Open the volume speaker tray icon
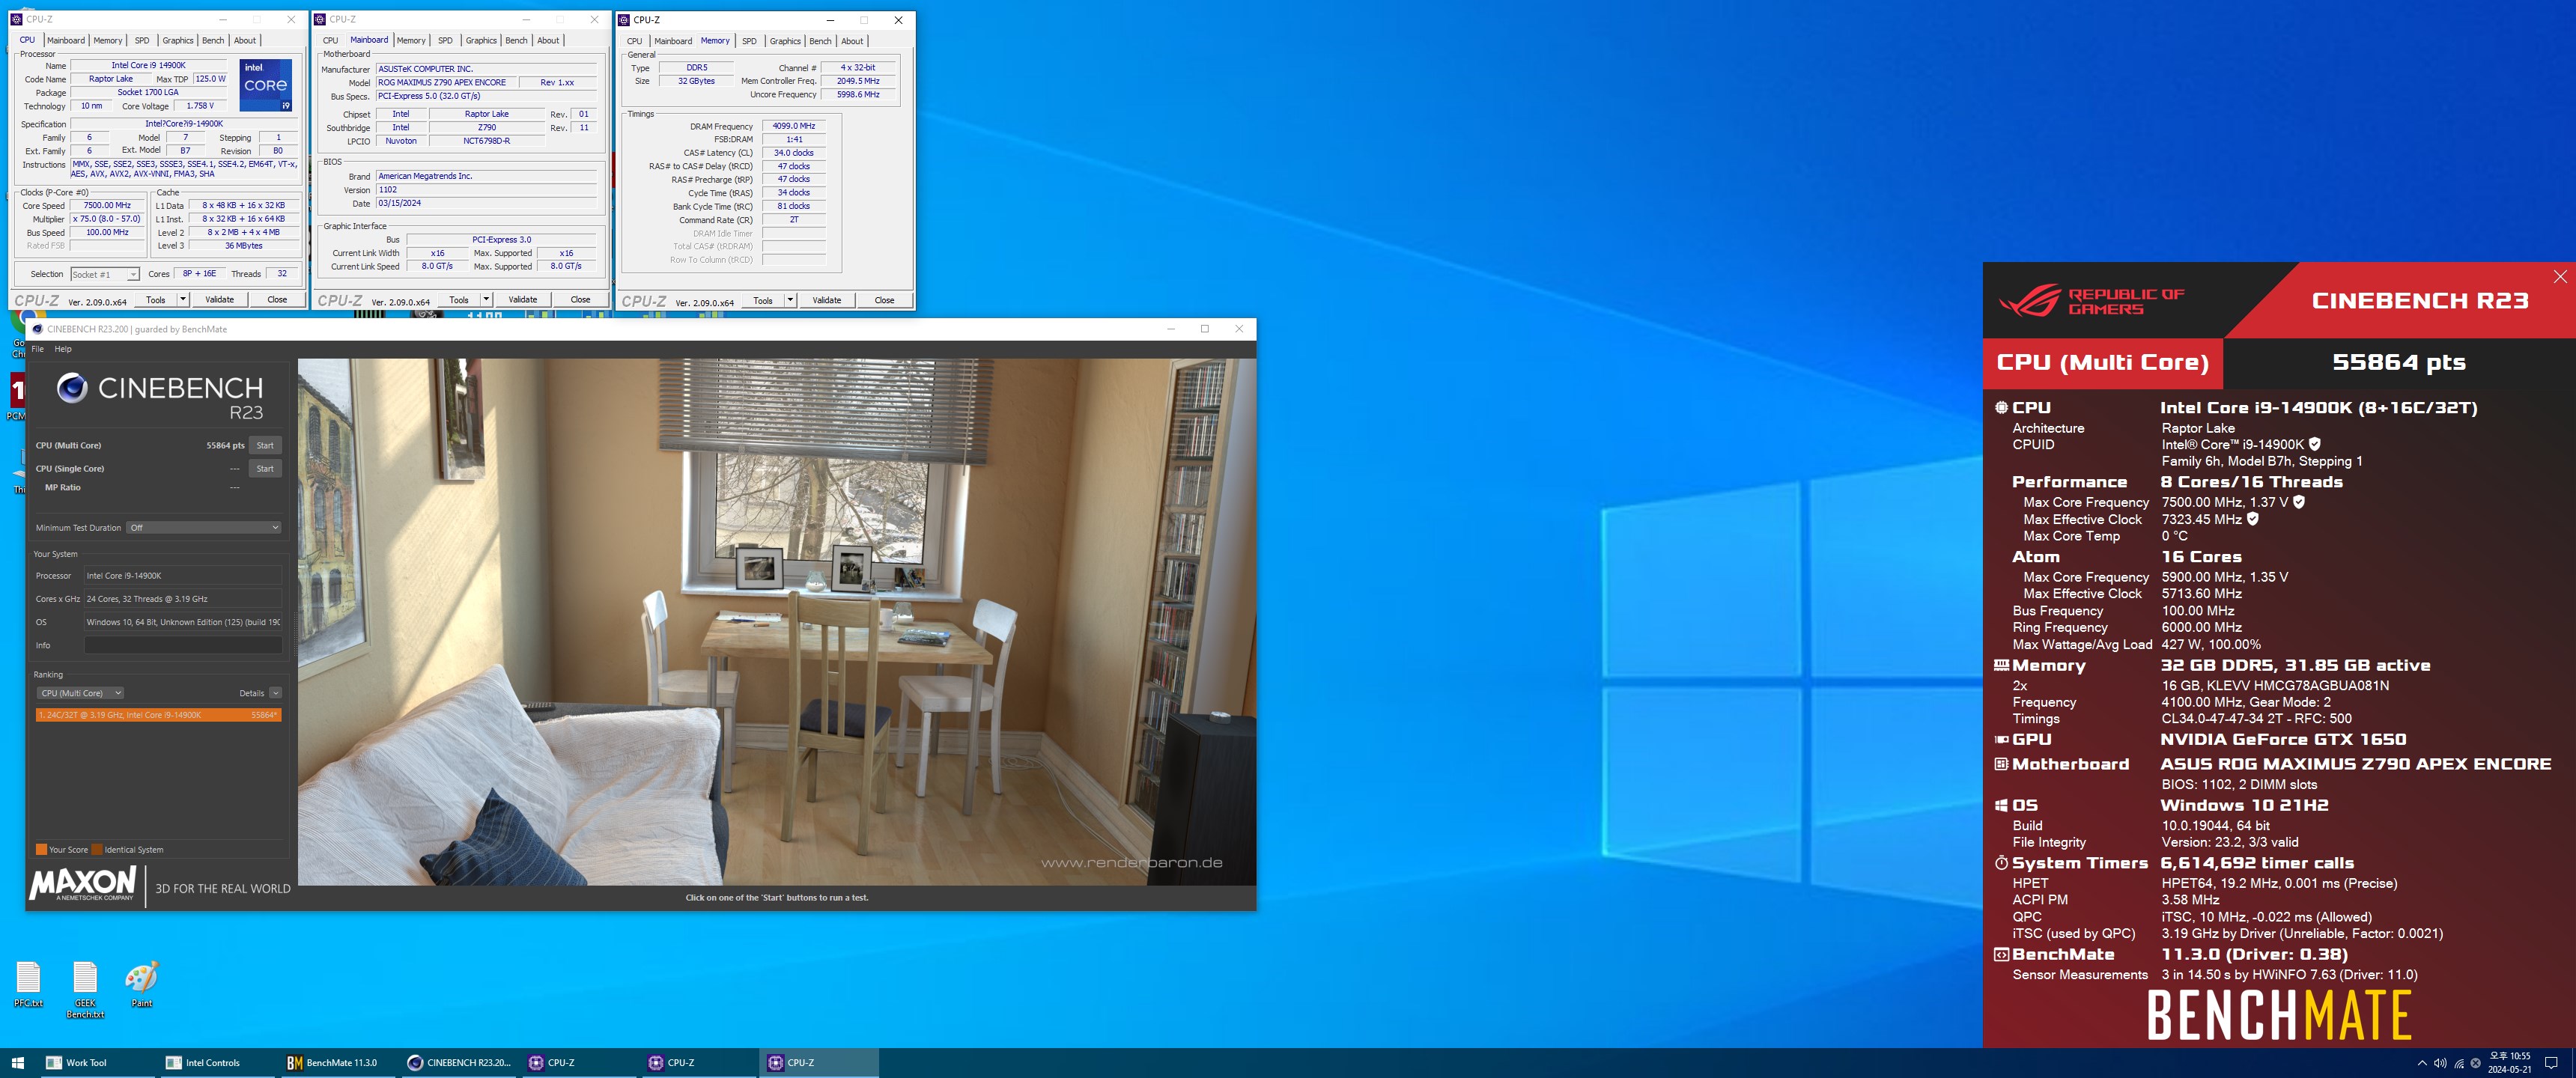 coord(2439,1063)
